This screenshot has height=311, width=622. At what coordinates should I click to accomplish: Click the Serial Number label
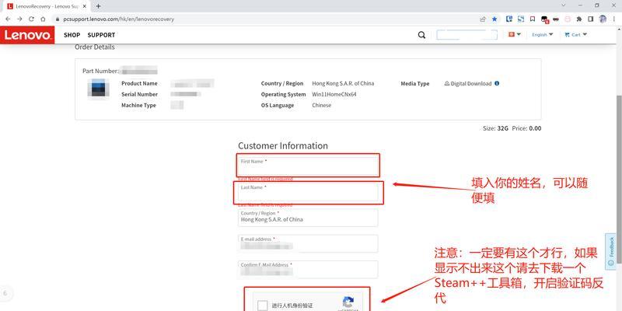140,94
